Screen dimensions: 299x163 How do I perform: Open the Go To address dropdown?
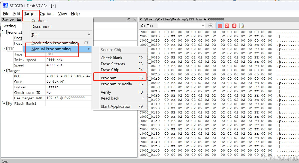[203, 25]
